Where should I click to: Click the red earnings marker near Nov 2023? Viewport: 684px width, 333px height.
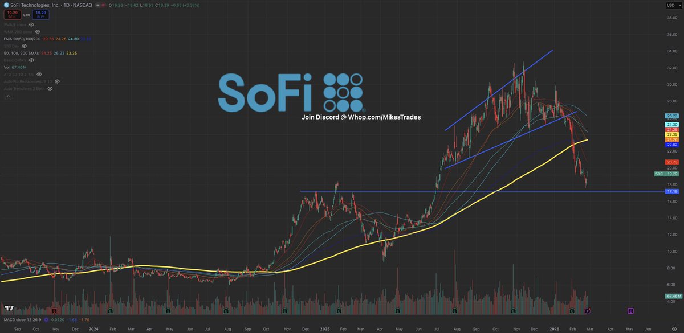pos(54,311)
